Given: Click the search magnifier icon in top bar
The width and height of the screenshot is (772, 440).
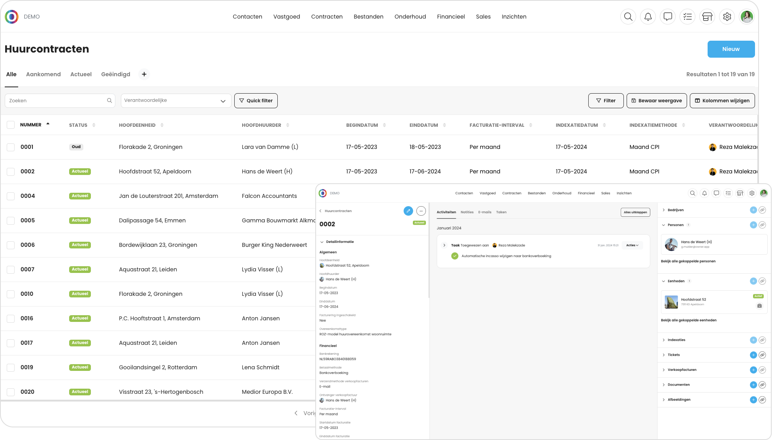Looking at the screenshot, I should point(628,17).
